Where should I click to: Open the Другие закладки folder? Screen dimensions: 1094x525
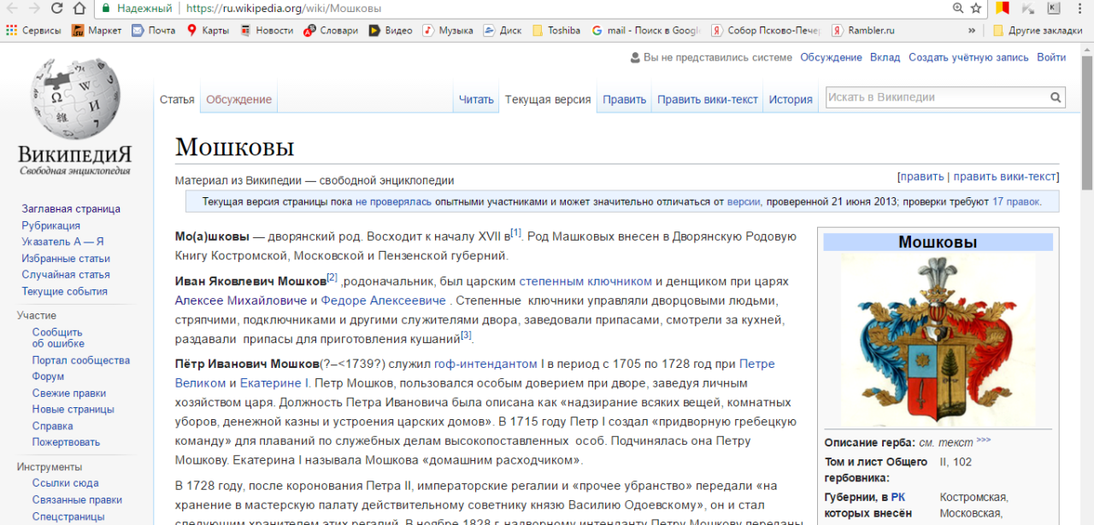1038,30
